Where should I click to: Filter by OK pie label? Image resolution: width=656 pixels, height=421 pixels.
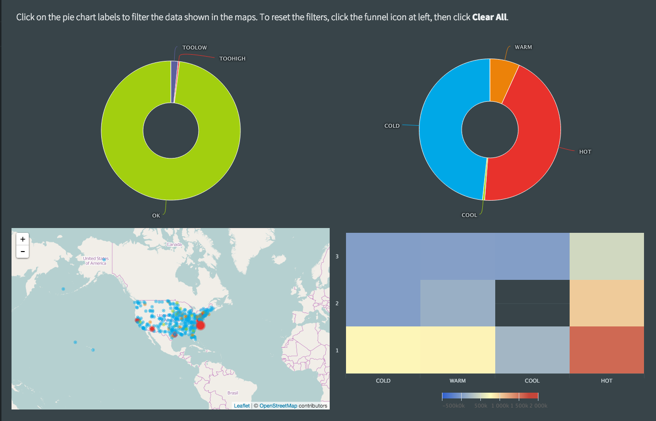156,216
